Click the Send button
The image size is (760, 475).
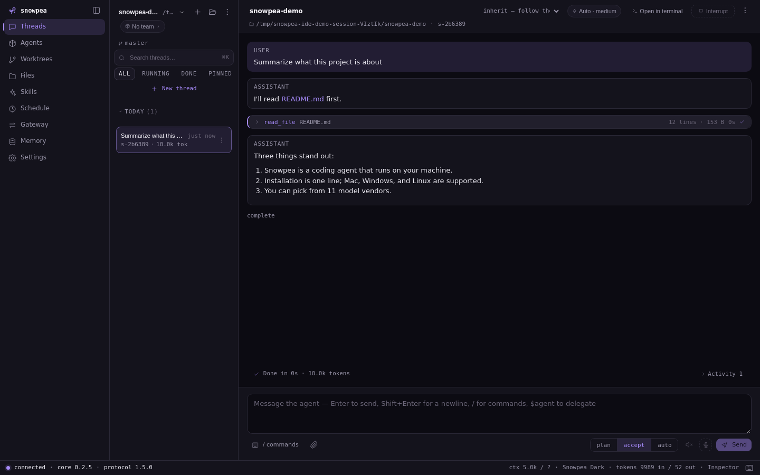pos(734,445)
